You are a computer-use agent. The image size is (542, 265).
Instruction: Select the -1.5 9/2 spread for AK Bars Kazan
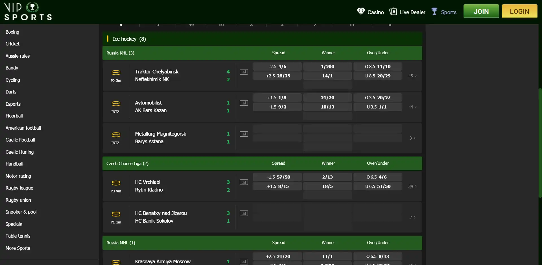pos(277,107)
